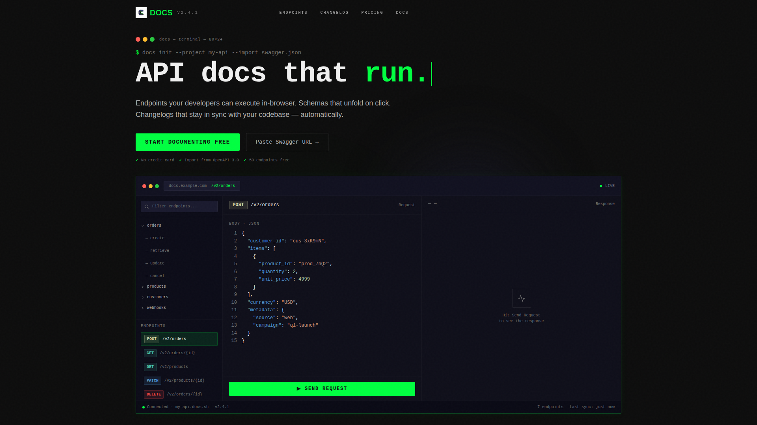Select GET /v2/orders/{id} endpoint row
Viewport: 757px width, 425px height.
coord(179,353)
